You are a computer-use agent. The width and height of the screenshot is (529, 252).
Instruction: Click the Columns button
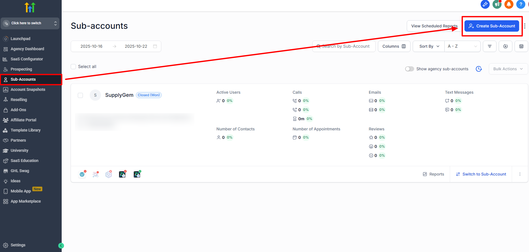pyautogui.click(x=394, y=46)
